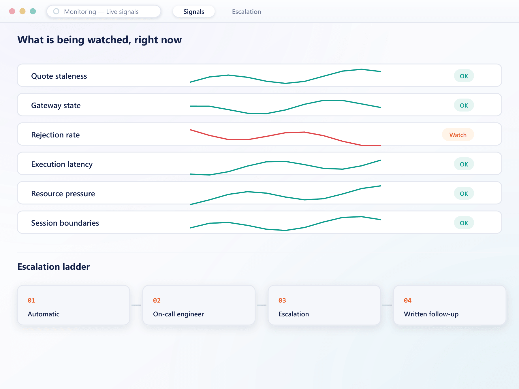519x389 pixels.
Task: Select the Quote staleness row label
Action: click(59, 76)
